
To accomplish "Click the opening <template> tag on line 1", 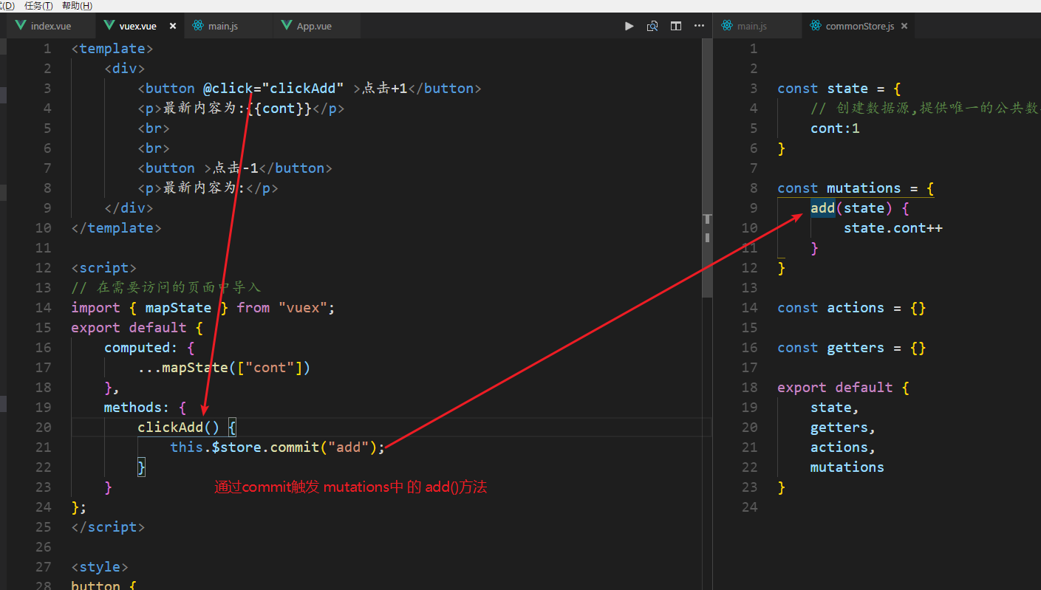I will (112, 49).
